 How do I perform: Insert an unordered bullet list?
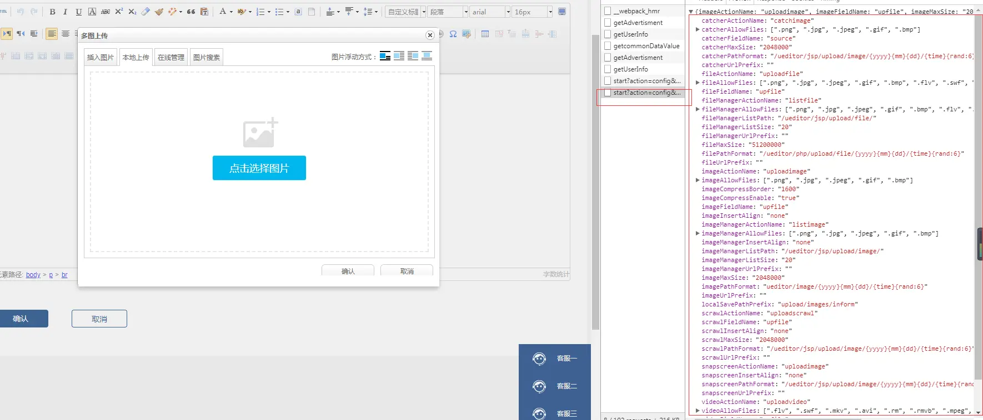pos(279,12)
